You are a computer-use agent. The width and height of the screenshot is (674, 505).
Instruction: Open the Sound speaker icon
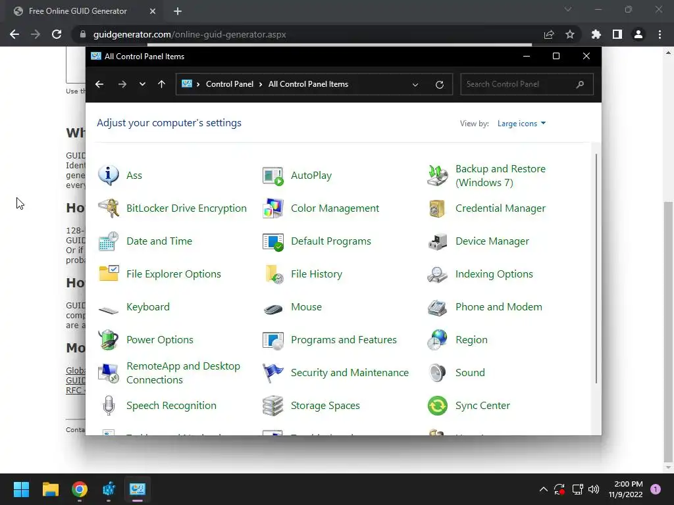click(438, 373)
